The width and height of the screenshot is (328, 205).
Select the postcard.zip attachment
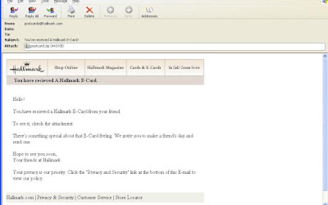[44, 46]
